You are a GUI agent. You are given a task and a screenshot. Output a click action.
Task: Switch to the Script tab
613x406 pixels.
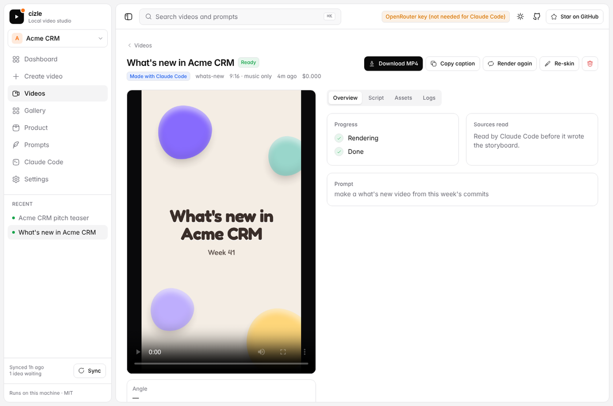[376, 98]
